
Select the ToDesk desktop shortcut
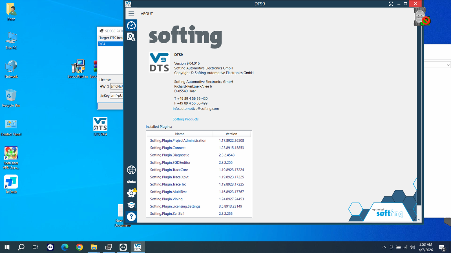[11, 184]
